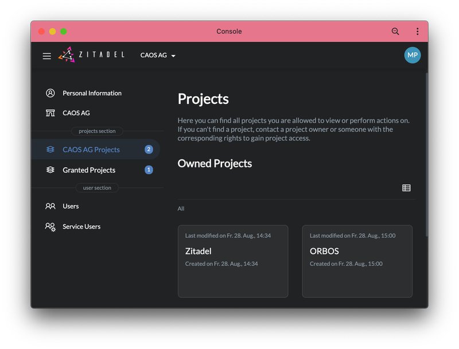Screen dimensions: 459x349
Task: Open the CAOS AG organization page
Action: (x=76, y=113)
